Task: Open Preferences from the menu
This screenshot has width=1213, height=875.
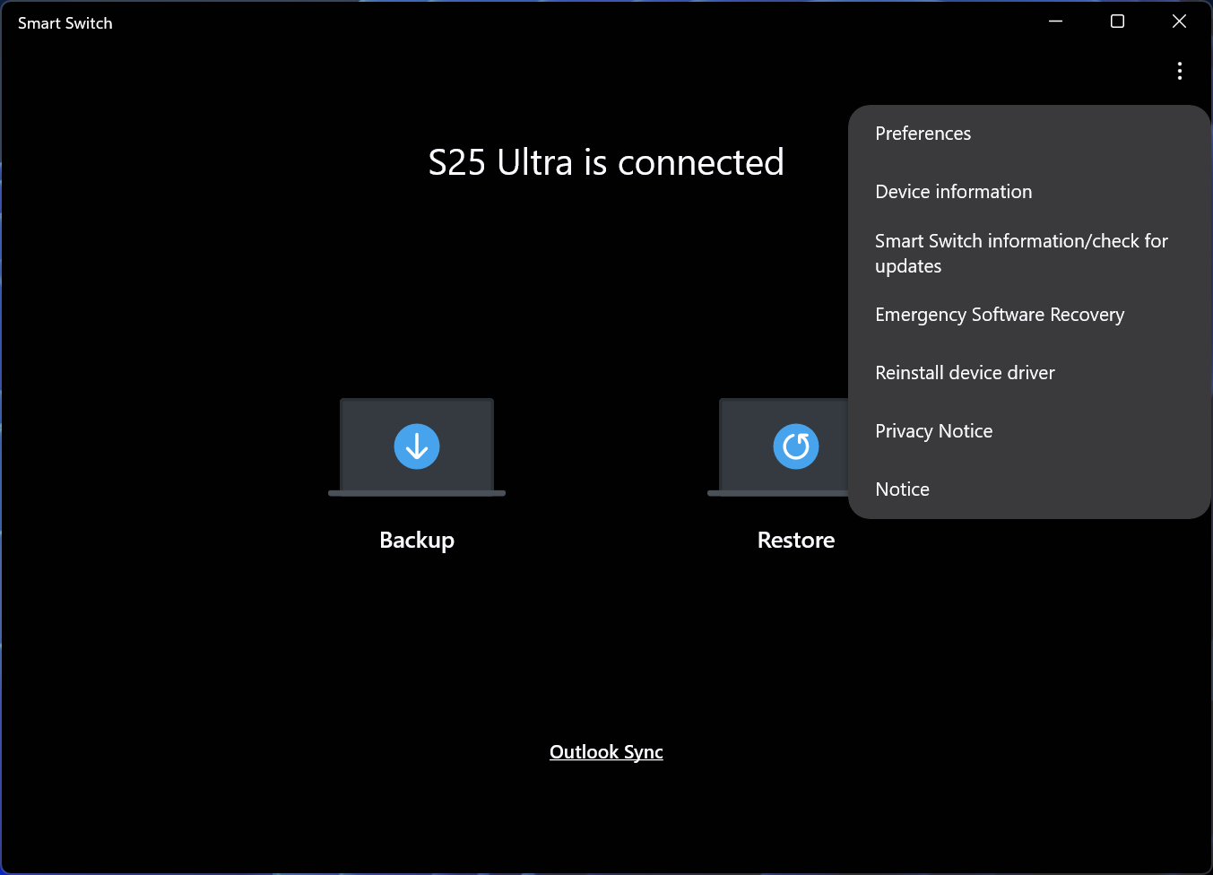Action: point(923,133)
